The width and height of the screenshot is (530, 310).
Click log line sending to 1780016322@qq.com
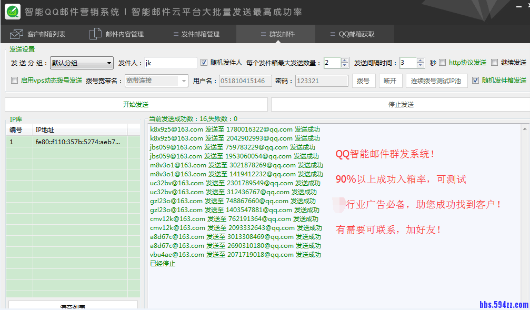coord(235,129)
